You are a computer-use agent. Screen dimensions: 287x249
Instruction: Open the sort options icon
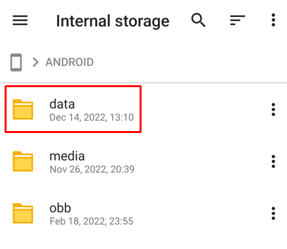237,20
